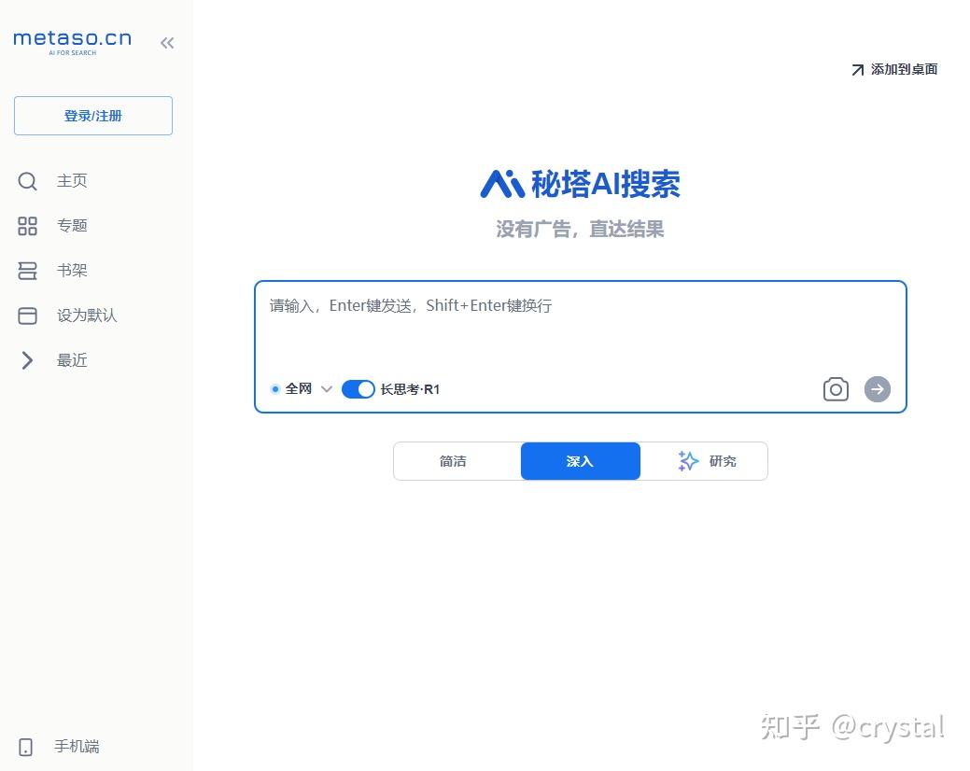970x771 pixels.
Task: Click the 秘塔AI搜索 logo mark
Action: point(502,184)
